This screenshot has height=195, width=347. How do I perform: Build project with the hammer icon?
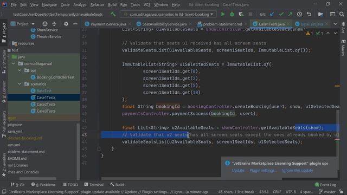coord(113,15)
